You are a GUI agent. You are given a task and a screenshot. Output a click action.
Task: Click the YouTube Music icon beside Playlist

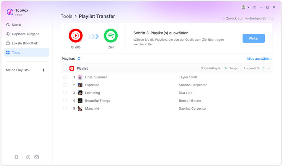tap(72, 68)
